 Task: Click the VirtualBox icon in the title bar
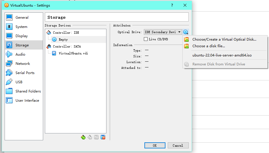click(x=7, y=5)
